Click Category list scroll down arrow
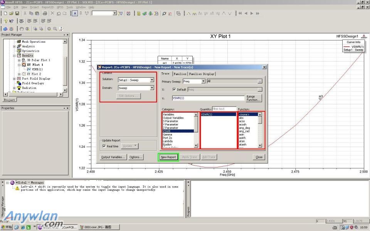The height and width of the screenshot is (231, 370). [x=196, y=146]
